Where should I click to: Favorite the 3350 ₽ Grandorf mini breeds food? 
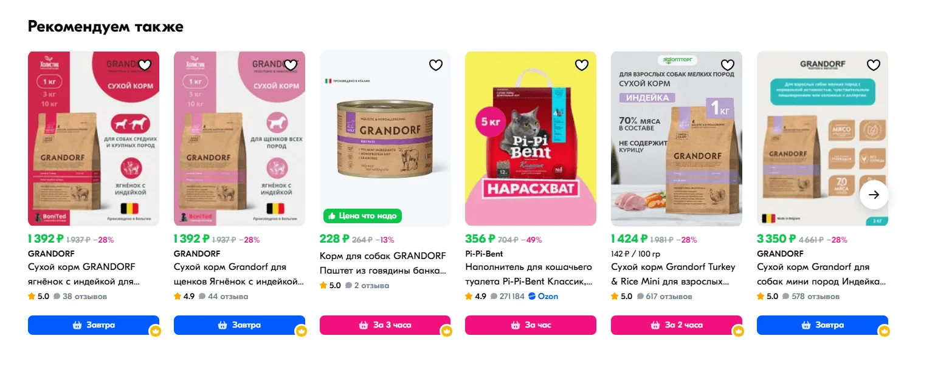(x=874, y=66)
